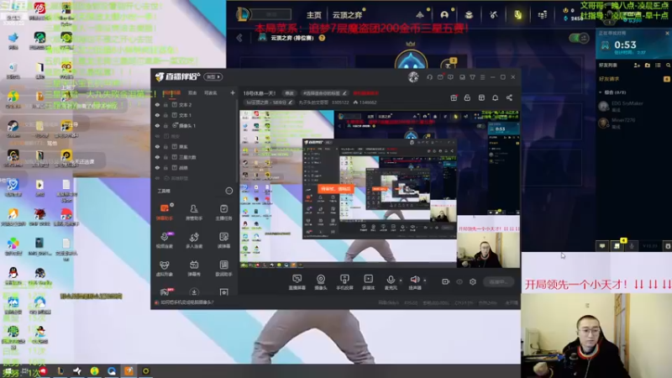Open 主播任务 tool icon
Viewport: 672px width, 378px height.
pyautogui.click(x=223, y=213)
